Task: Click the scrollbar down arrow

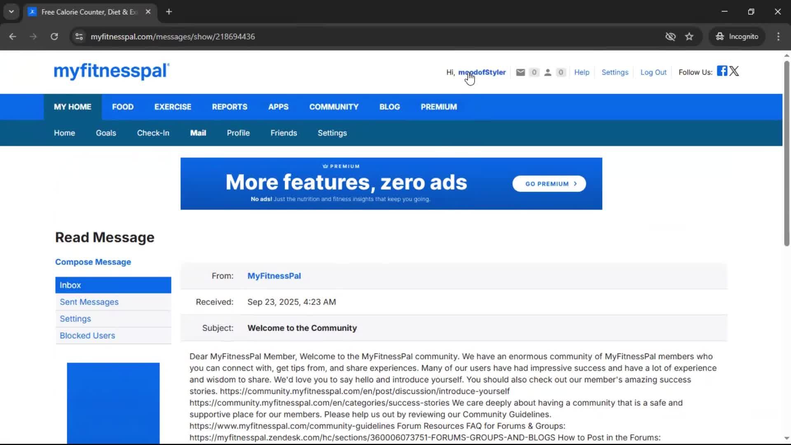Action: (786, 438)
